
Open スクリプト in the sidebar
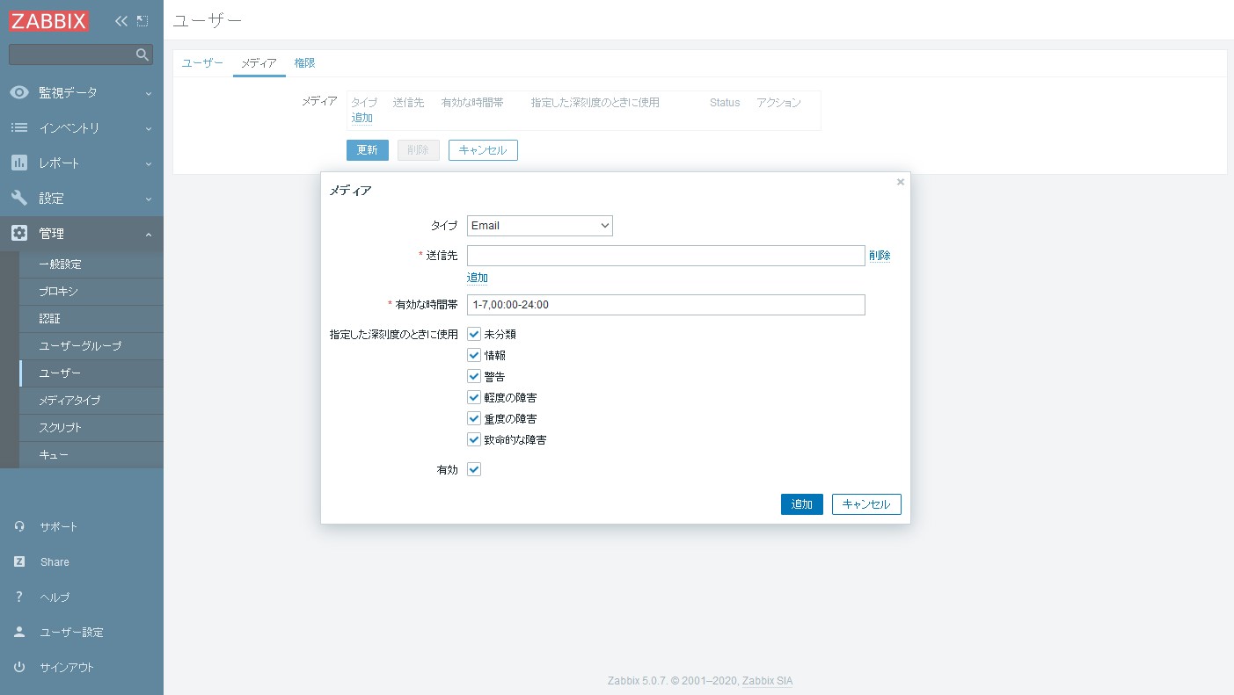91,428
